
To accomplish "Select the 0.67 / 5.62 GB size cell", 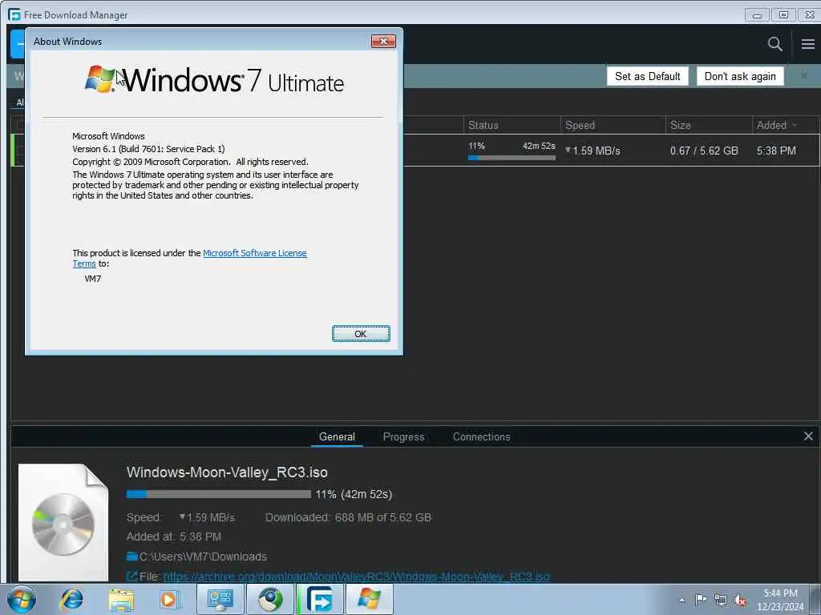I will [704, 151].
